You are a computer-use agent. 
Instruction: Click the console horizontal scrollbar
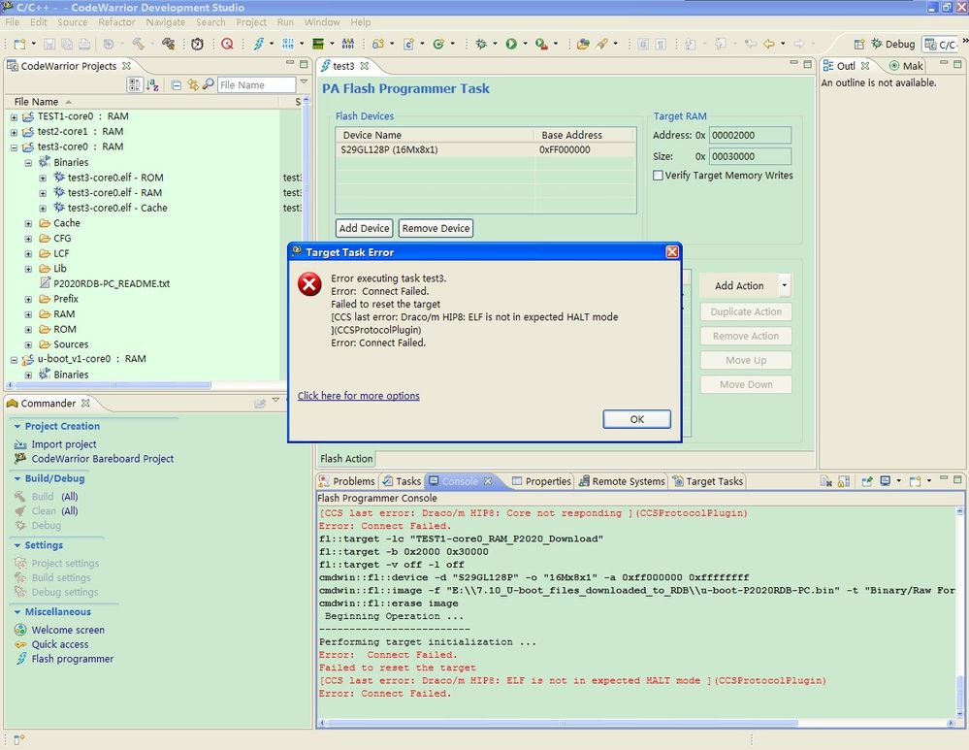[x=562, y=723]
